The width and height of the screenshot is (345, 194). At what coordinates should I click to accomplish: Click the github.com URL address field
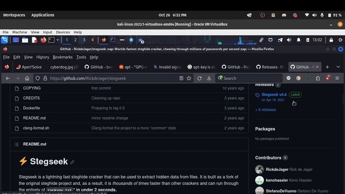(x=113, y=78)
